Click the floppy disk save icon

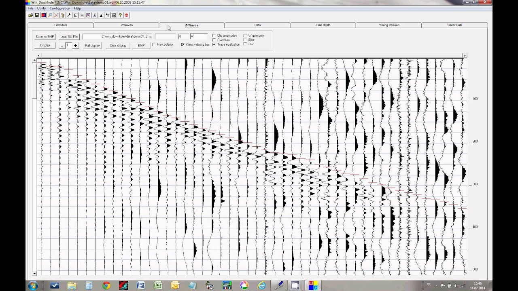(x=37, y=15)
